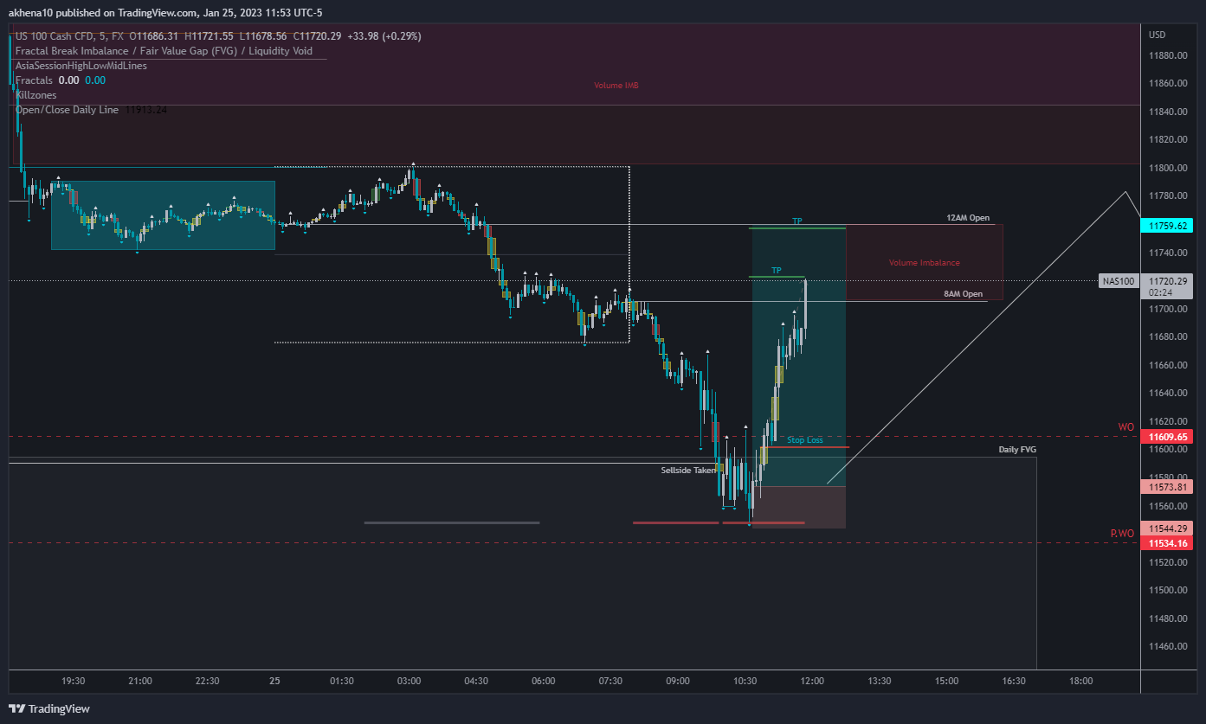Click the 11880.00 price axis value
1206x724 pixels.
[x=1167, y=55]
